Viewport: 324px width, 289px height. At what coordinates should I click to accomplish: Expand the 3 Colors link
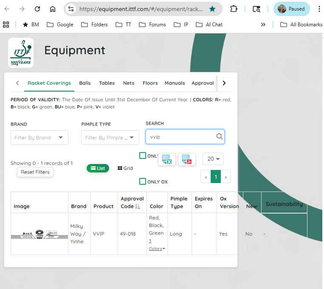point(157,245)
